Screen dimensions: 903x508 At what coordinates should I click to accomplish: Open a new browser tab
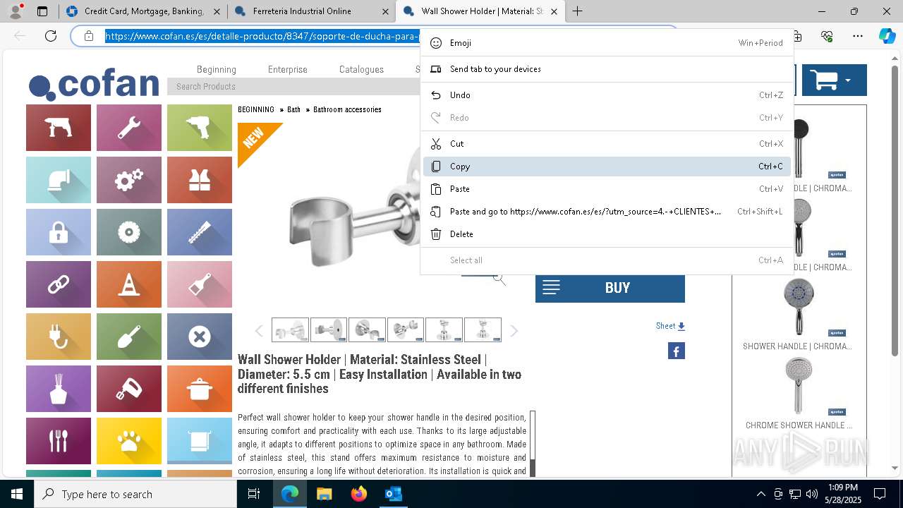(x=577, y=11)
